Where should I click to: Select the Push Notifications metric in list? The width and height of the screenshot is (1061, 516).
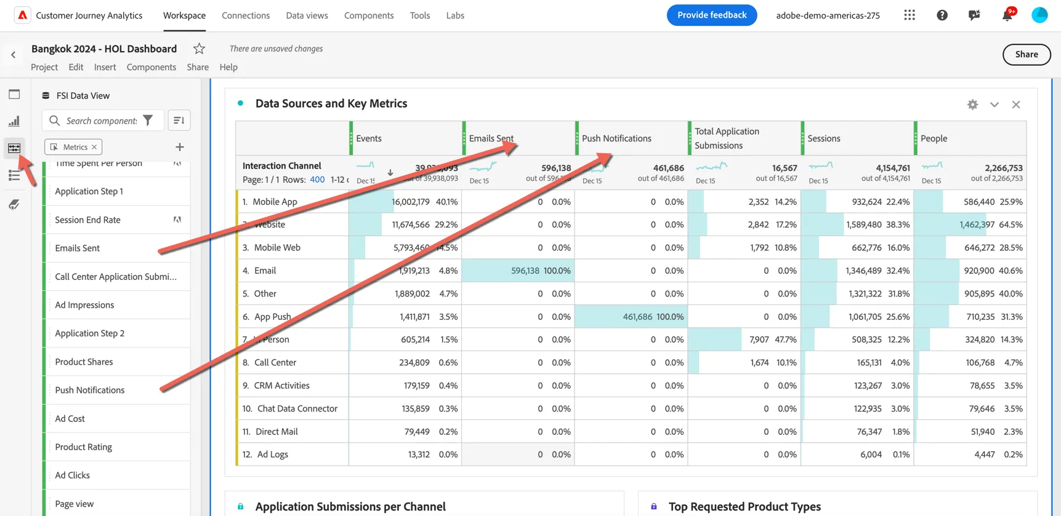pos(117,390)
